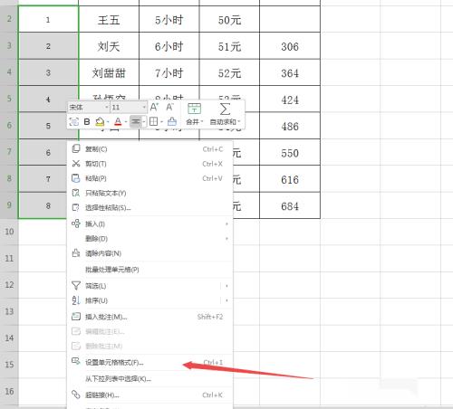
Task: Select the cell with value 306
Action: coord(290,46)
